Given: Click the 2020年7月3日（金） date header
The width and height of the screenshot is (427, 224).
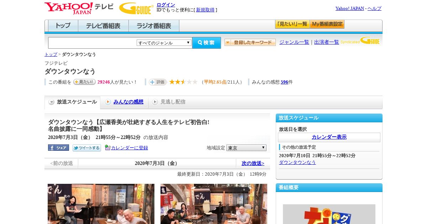Looking at the screenshot, I should [x=157, y=164].
